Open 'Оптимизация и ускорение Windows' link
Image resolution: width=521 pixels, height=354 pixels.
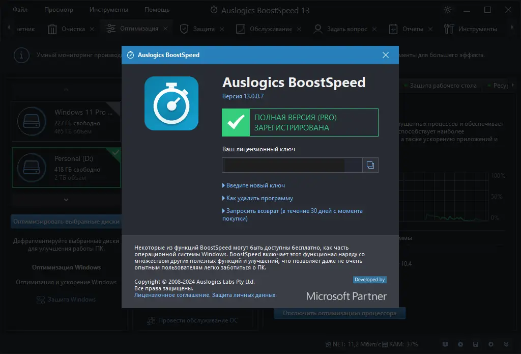click(66, 282)
